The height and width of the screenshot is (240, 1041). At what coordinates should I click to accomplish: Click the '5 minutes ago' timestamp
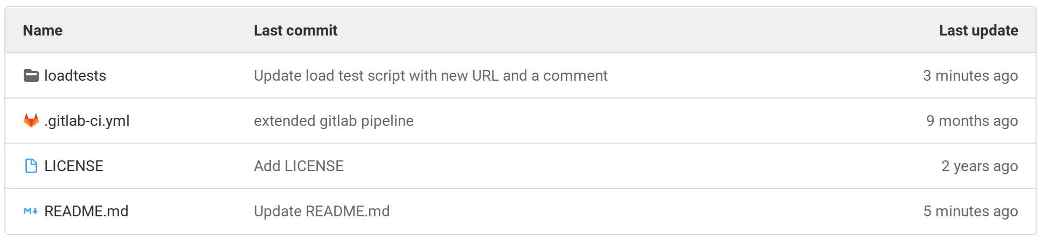coord(970,211)
